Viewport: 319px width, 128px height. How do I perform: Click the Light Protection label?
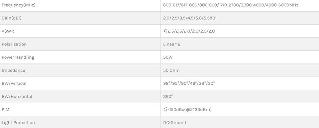pyautogui.click(x=18, y=123)
